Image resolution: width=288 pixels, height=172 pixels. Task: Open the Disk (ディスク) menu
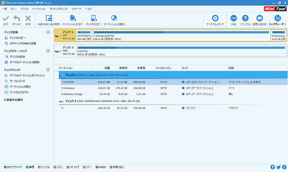click(x=25, y=9)
